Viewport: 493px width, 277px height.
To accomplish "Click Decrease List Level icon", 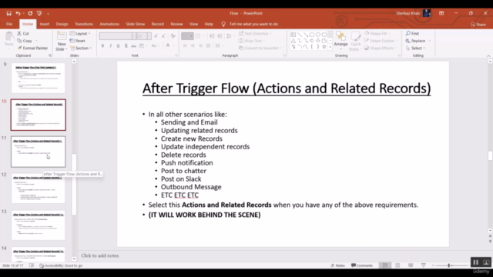I will (x=212, y=36).
